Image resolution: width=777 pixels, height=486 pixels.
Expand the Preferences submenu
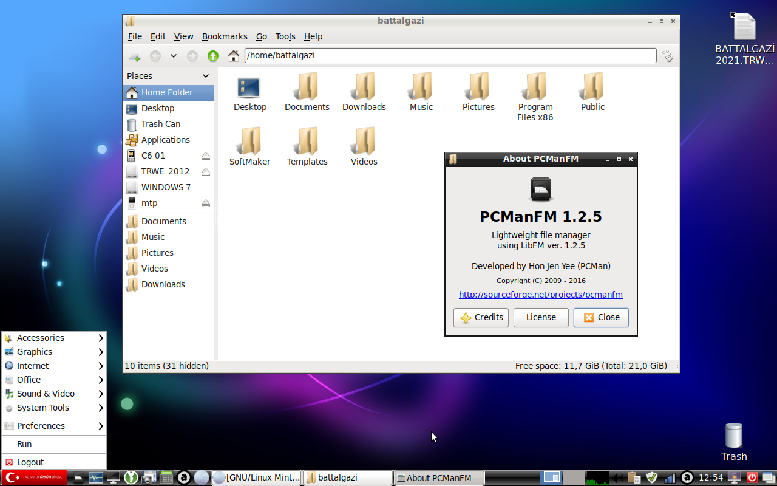54,426
